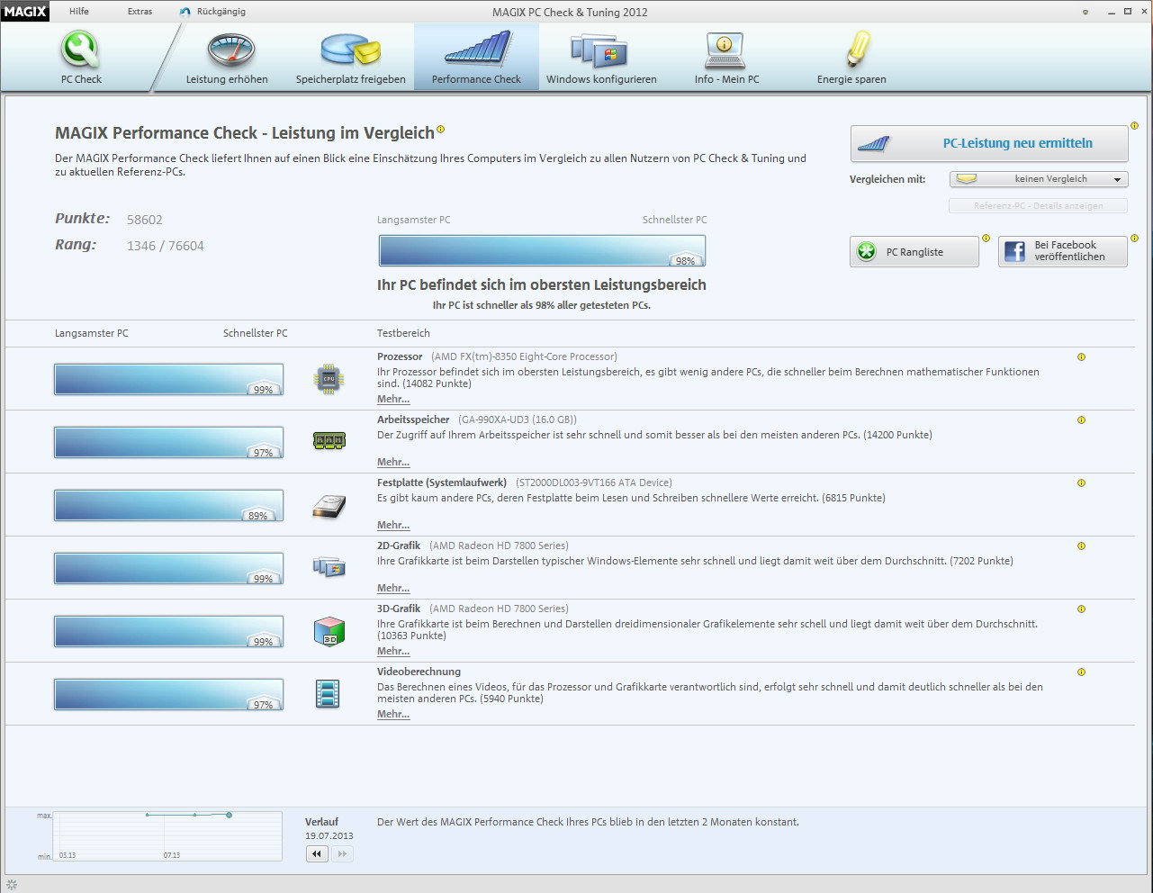This screenshot has height=893, width=1153.
Task: Click the 3D-Grafik 99% performance bar
Action: tap(168, 631)
